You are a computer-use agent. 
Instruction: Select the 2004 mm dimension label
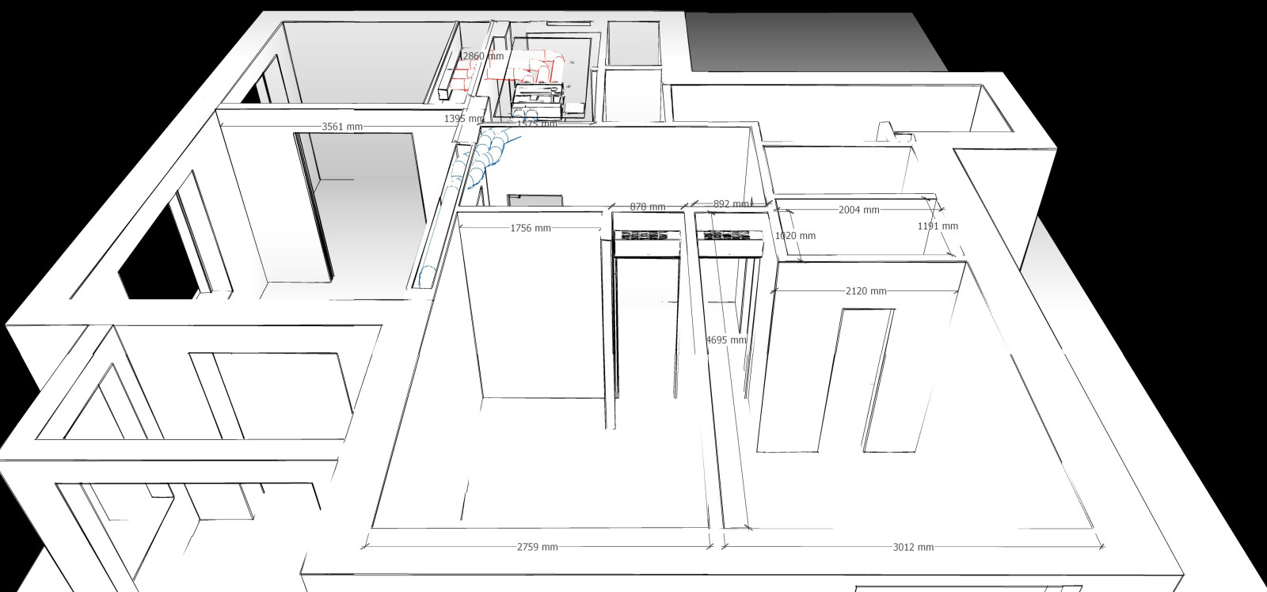(858, 210)
